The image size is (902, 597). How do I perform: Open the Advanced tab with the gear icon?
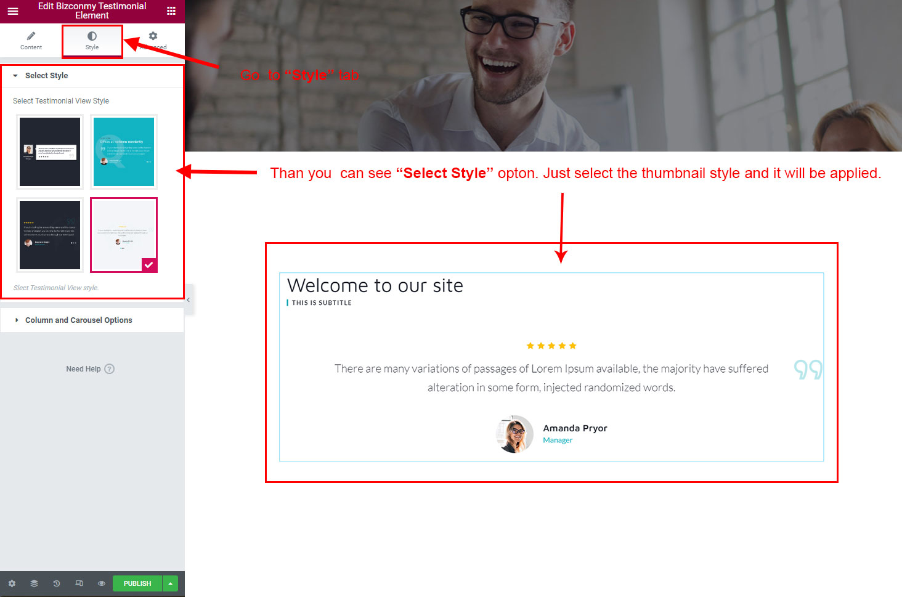pos(153,41)
